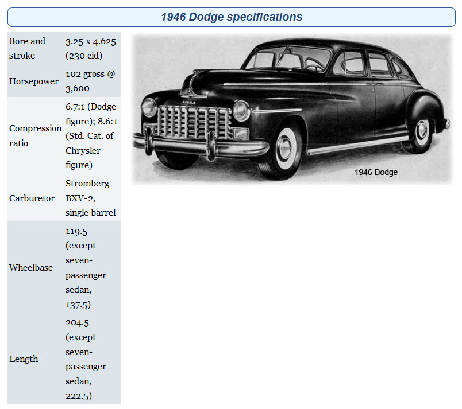
Task: Click the chrome front grille of the car
Action: coord(195,122)
